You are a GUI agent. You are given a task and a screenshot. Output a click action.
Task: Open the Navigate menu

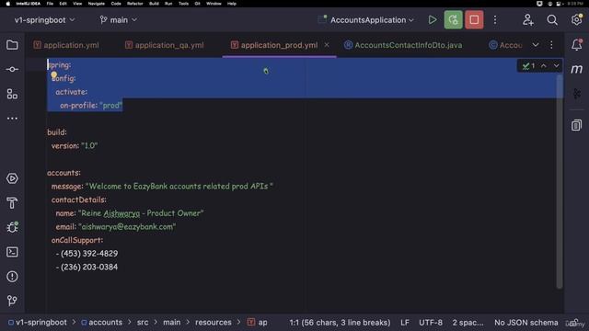[x=96, y=4]
